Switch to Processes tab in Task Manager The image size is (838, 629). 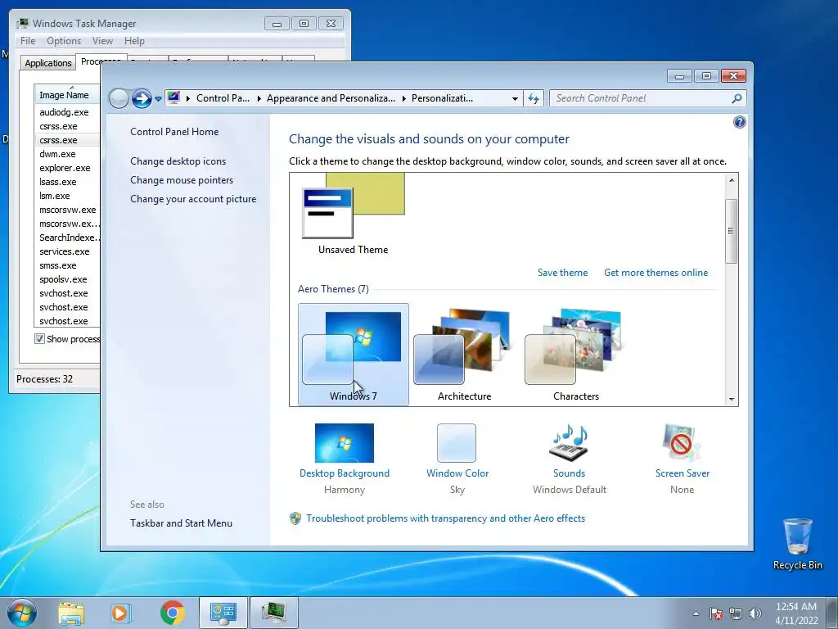pyautogui.click(x=101, y=61)
